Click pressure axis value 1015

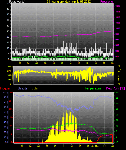click(118, 12)
